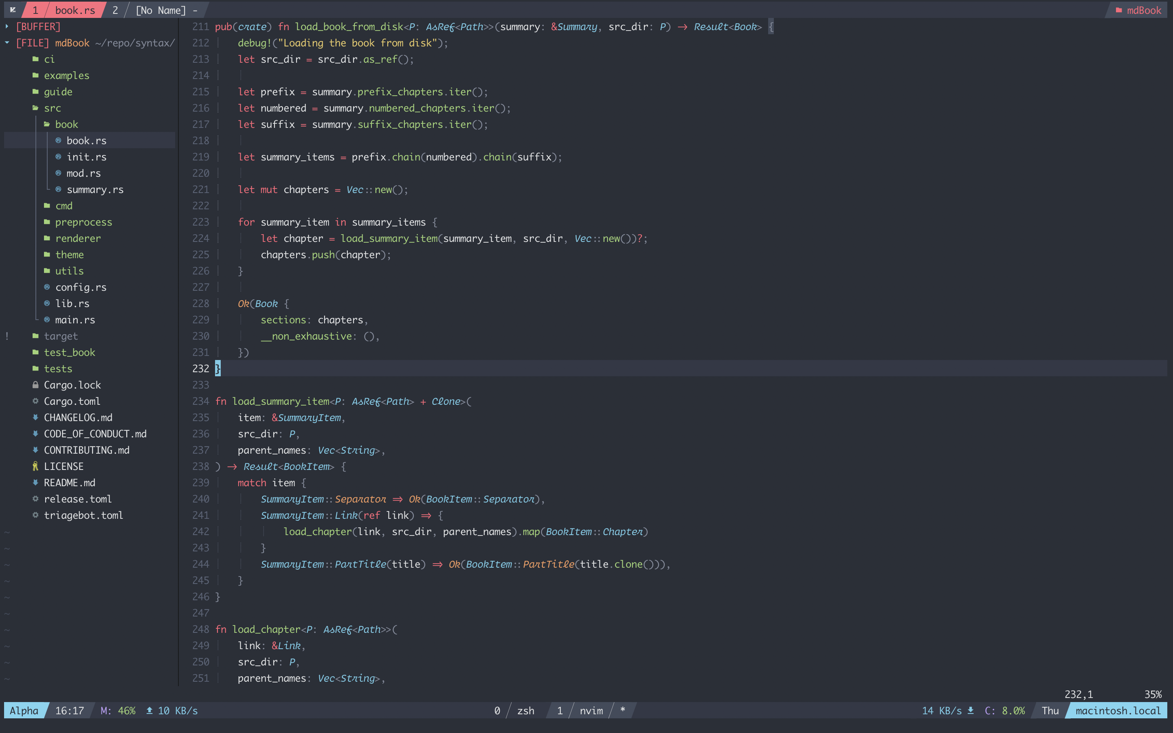Click the utils folder icon

47,270
